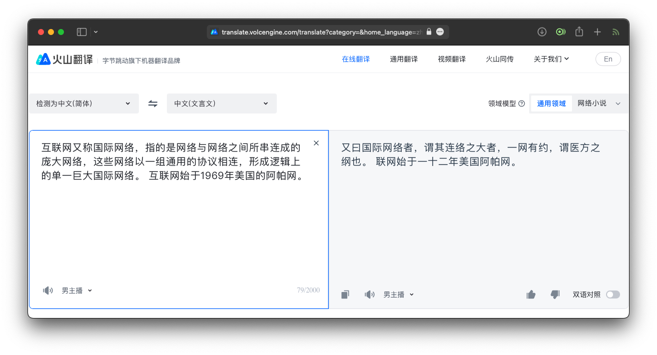Click the speaker icon under the translation

tap(369, 294)
